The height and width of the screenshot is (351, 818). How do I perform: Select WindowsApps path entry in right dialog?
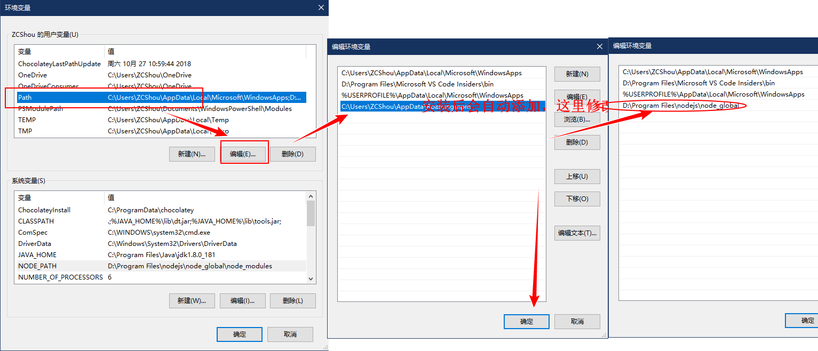pos(719,72)
